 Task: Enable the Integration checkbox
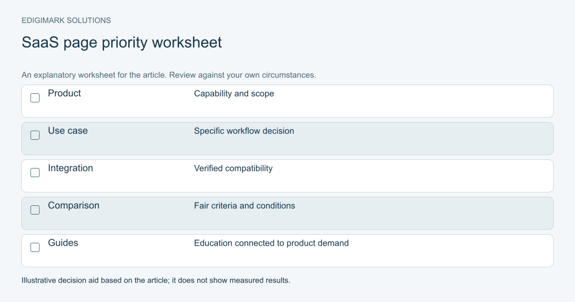[x=35, y=173]
